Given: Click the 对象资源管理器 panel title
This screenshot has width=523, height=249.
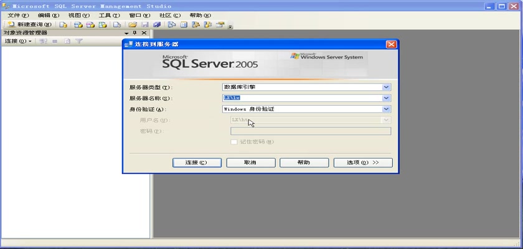Looking at the screenshot, I should pos(26,32).
